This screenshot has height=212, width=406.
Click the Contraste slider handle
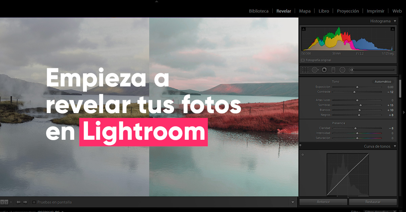[354, 92]
